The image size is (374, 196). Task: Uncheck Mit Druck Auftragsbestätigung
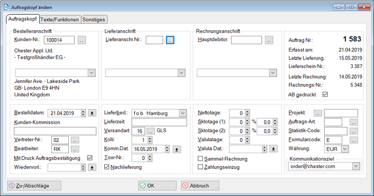pyautogui.click(x=90, y=158)
